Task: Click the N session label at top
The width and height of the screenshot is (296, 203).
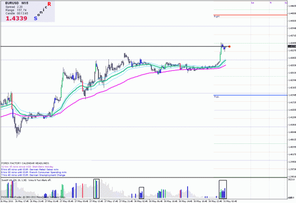Action: [x=270, y=3]
